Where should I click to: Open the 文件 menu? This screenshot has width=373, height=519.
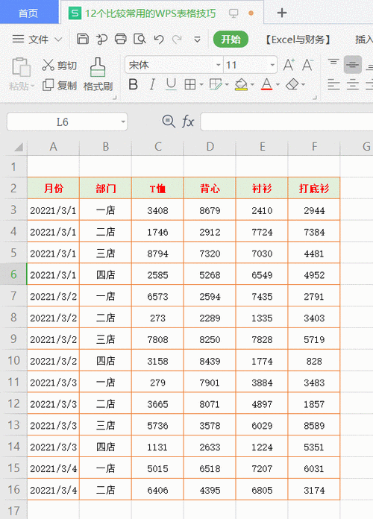37,40
